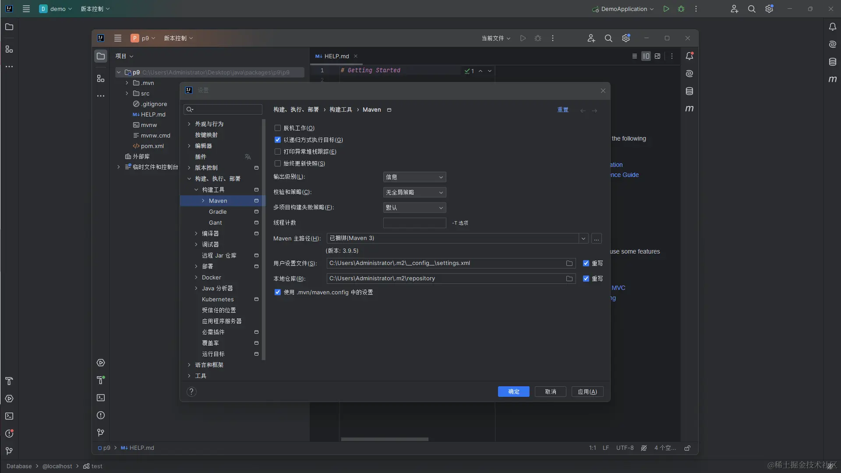841x473 pixels.
Task: Click 确定 button in settings dialog
Action: (x=514, y=392)
